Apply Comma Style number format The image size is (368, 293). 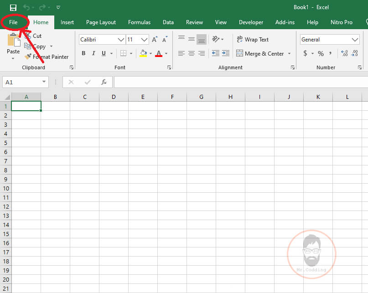pyautogui.click(x=331, y=53)
